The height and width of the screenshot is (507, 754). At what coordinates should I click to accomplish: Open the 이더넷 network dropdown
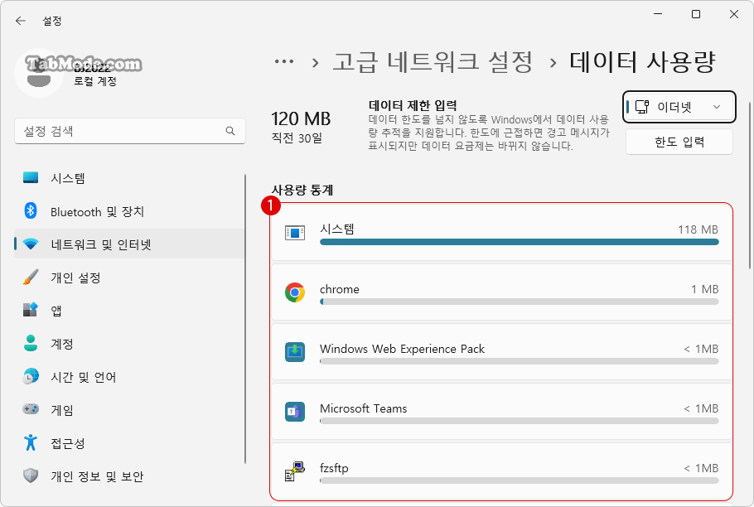pos(679,107)
